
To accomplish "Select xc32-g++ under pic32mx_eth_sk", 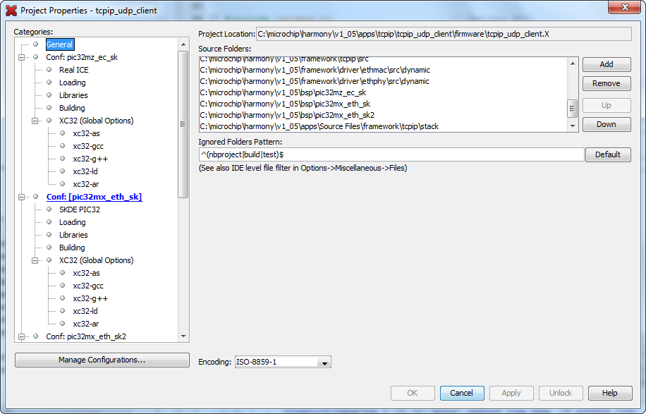I will [x=90, y=298].
